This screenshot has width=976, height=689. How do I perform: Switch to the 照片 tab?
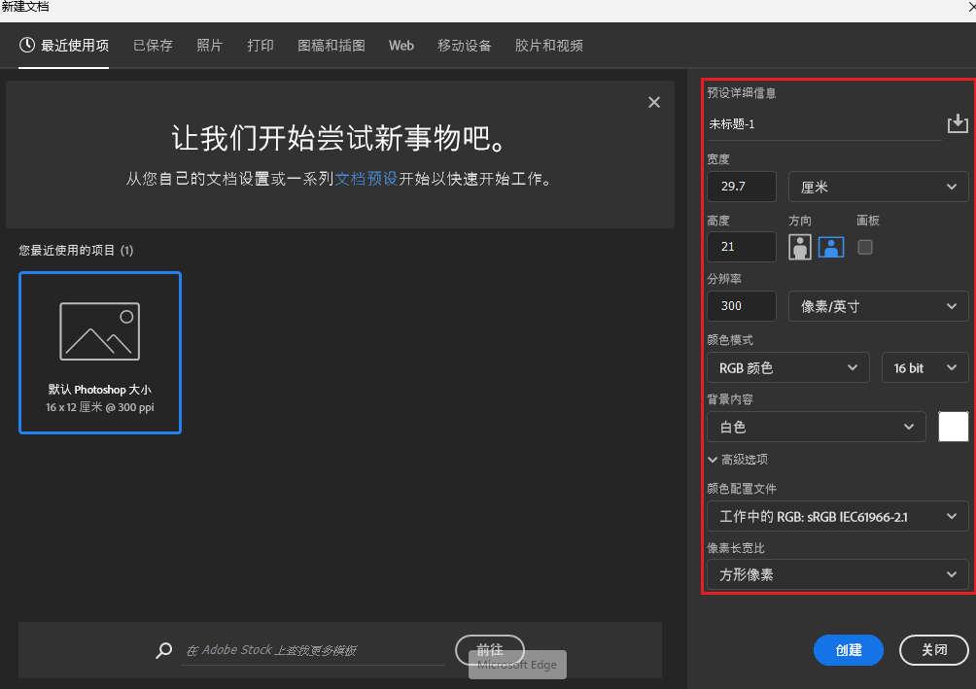point(209,46)
